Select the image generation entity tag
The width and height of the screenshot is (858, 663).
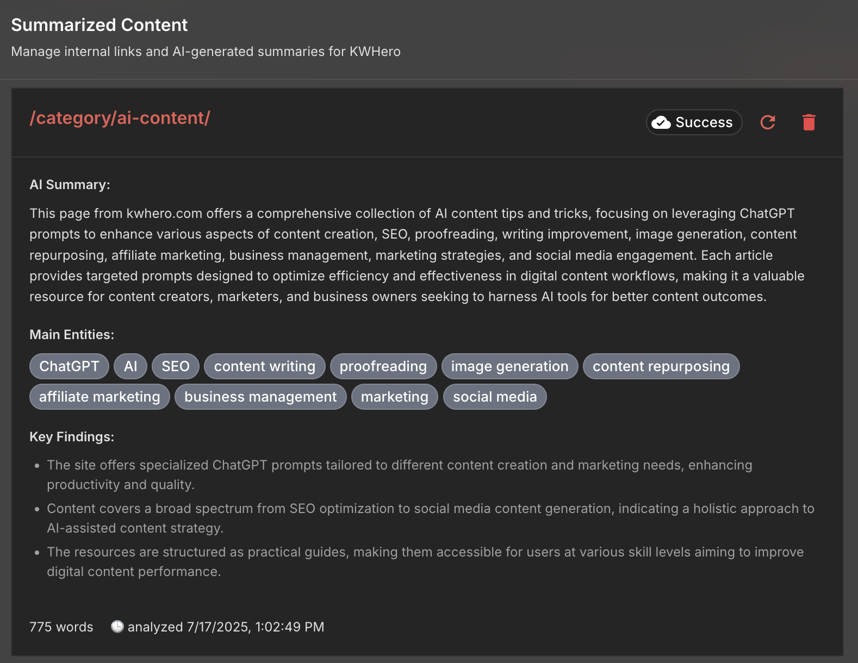[x=509, y=366]
